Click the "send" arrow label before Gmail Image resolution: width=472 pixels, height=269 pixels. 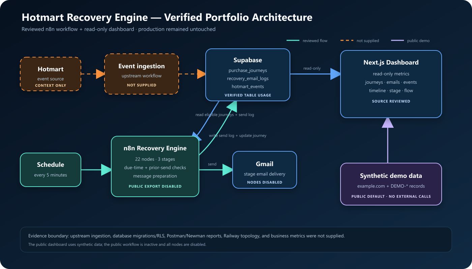click(x=212, y=164)
